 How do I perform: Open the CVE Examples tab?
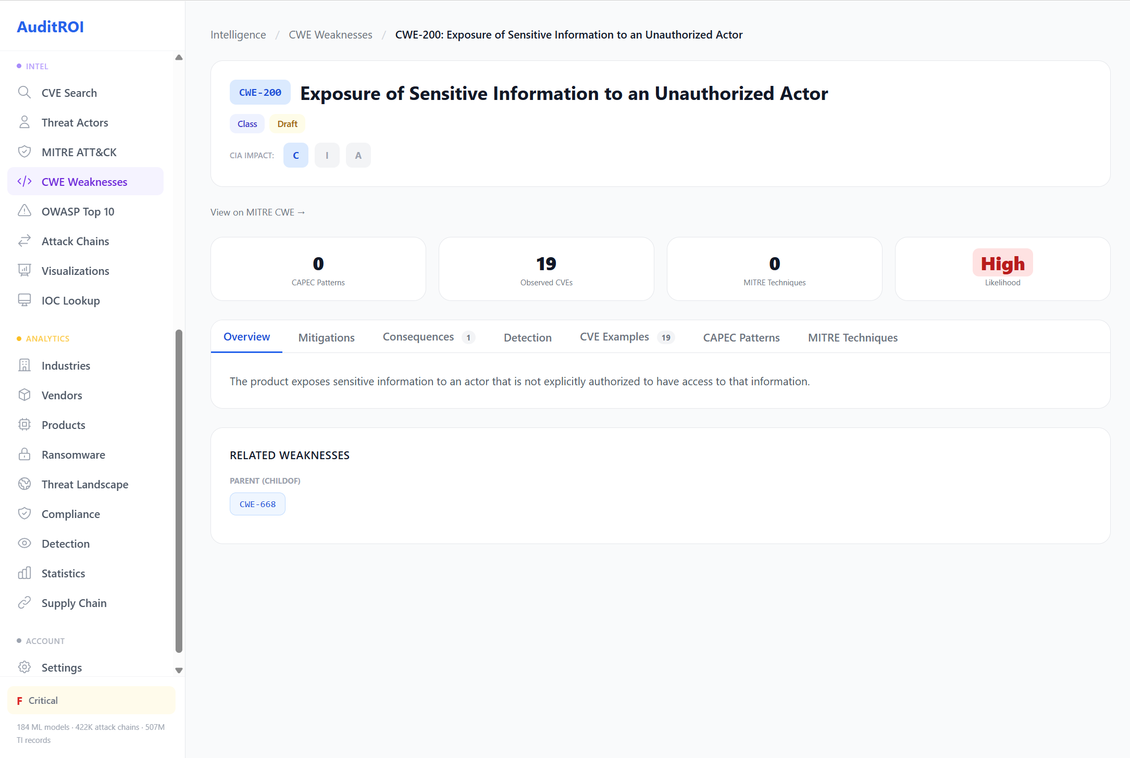point(615,337)
